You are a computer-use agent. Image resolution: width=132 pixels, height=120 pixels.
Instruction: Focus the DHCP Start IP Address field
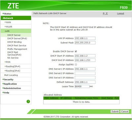pos(85,56)
